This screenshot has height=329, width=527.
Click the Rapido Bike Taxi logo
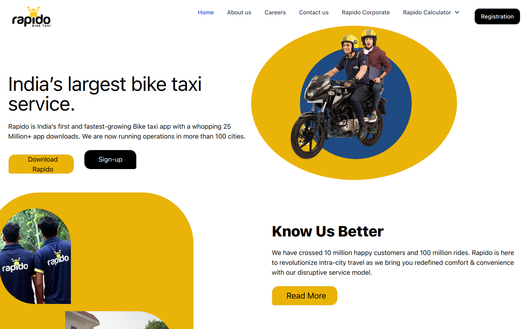31,16
